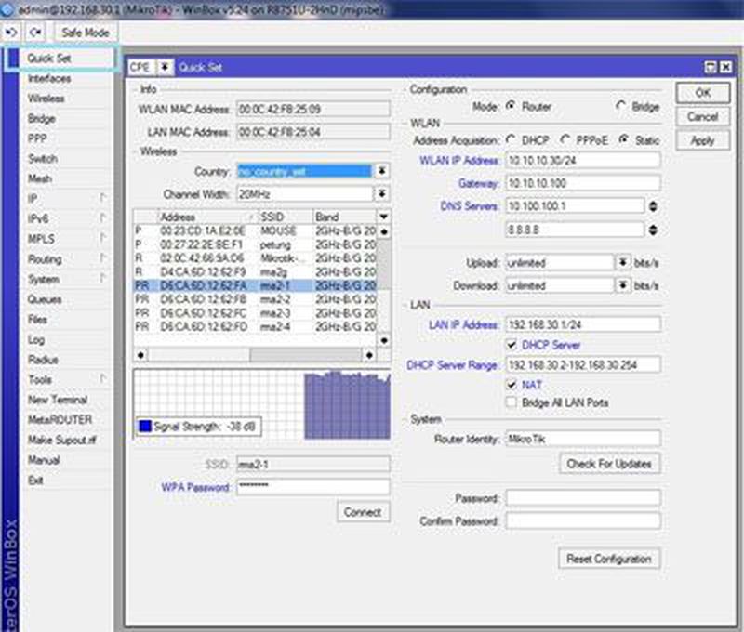The height and width of the screenshot is (632, 744).
Task: Toggle Safe Mode in the toolbar
Action: click(85, 32)
